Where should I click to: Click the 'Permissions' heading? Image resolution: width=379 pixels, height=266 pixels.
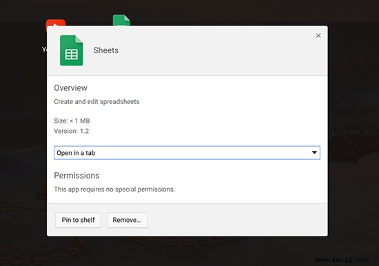click(x=76, y=176)
